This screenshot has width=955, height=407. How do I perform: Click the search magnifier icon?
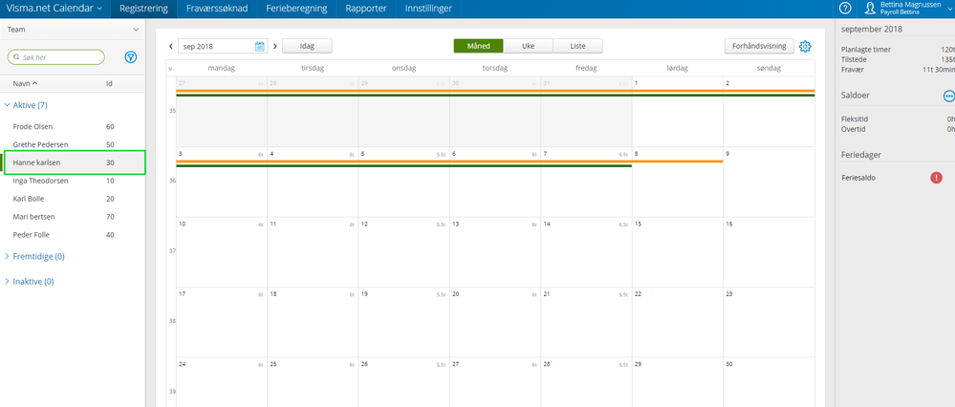coord(16,57)
